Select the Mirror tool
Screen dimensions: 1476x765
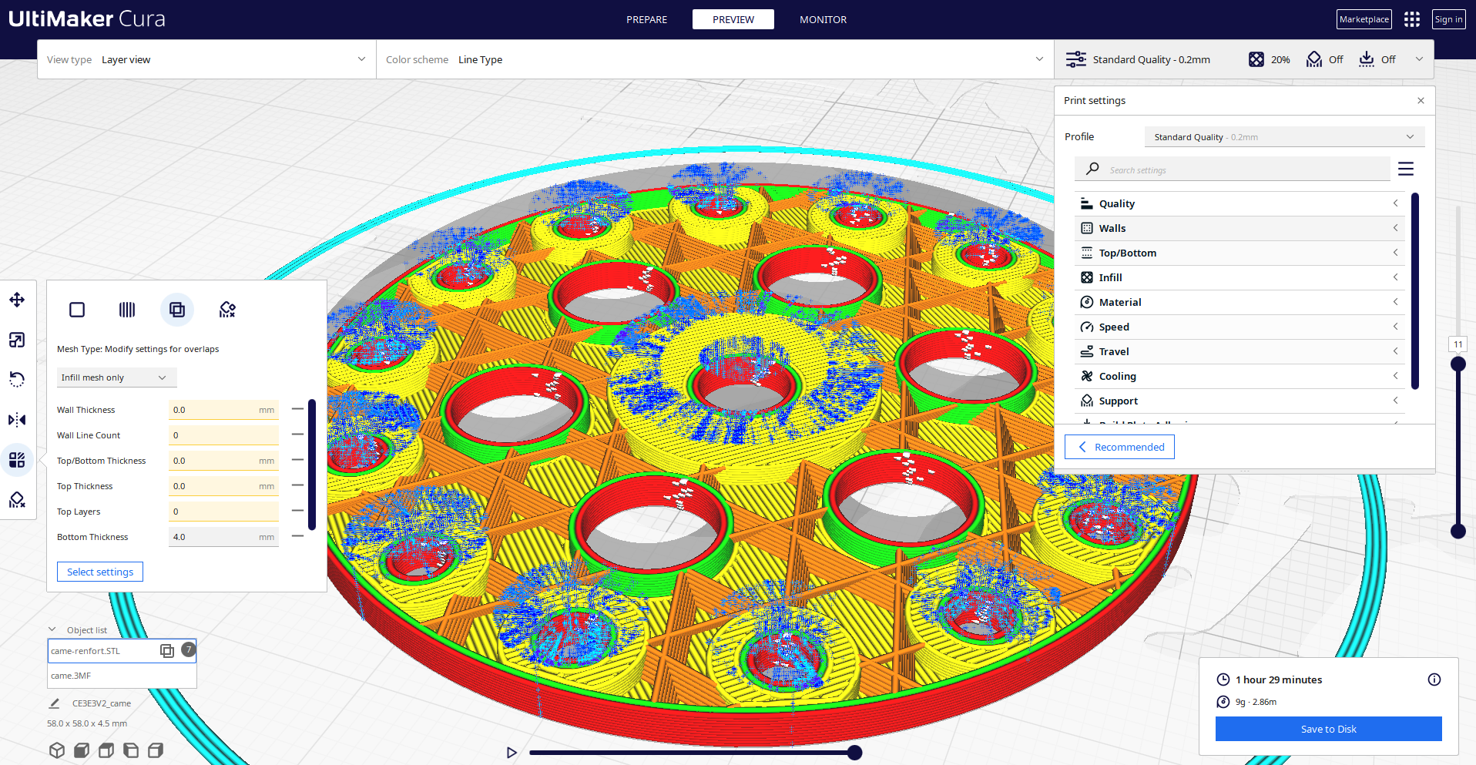pos(17,419)
